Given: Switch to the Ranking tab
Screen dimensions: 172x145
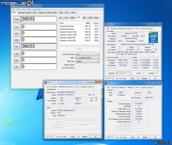Looking at the screenshot, I should [21, 13].
